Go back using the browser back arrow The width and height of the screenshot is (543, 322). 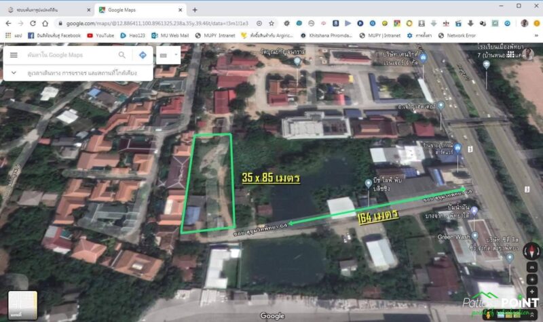coord(10,23)
